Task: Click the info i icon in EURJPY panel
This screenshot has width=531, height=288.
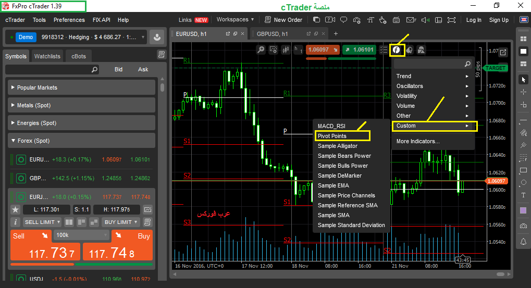Action: click(x=15, y=222)
